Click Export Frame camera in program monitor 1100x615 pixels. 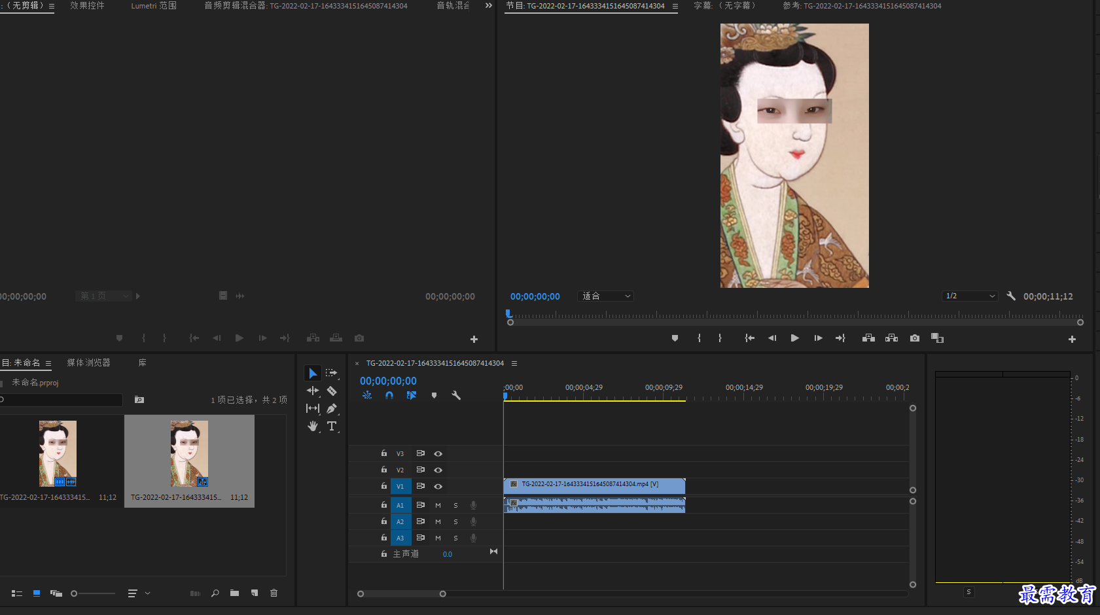pos(915,338)
